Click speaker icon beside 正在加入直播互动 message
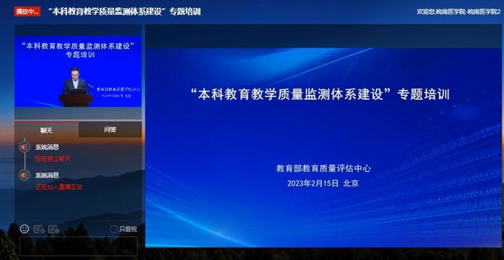This screenshot has height=260, width=504. [24, 175]
